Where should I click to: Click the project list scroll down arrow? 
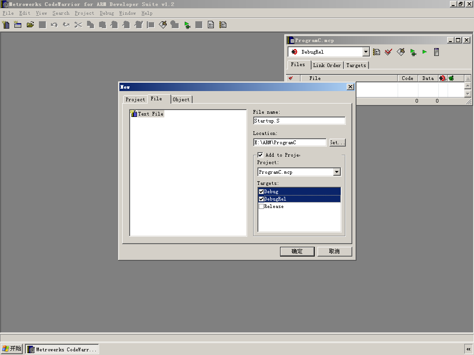click(x=468, y=93)
